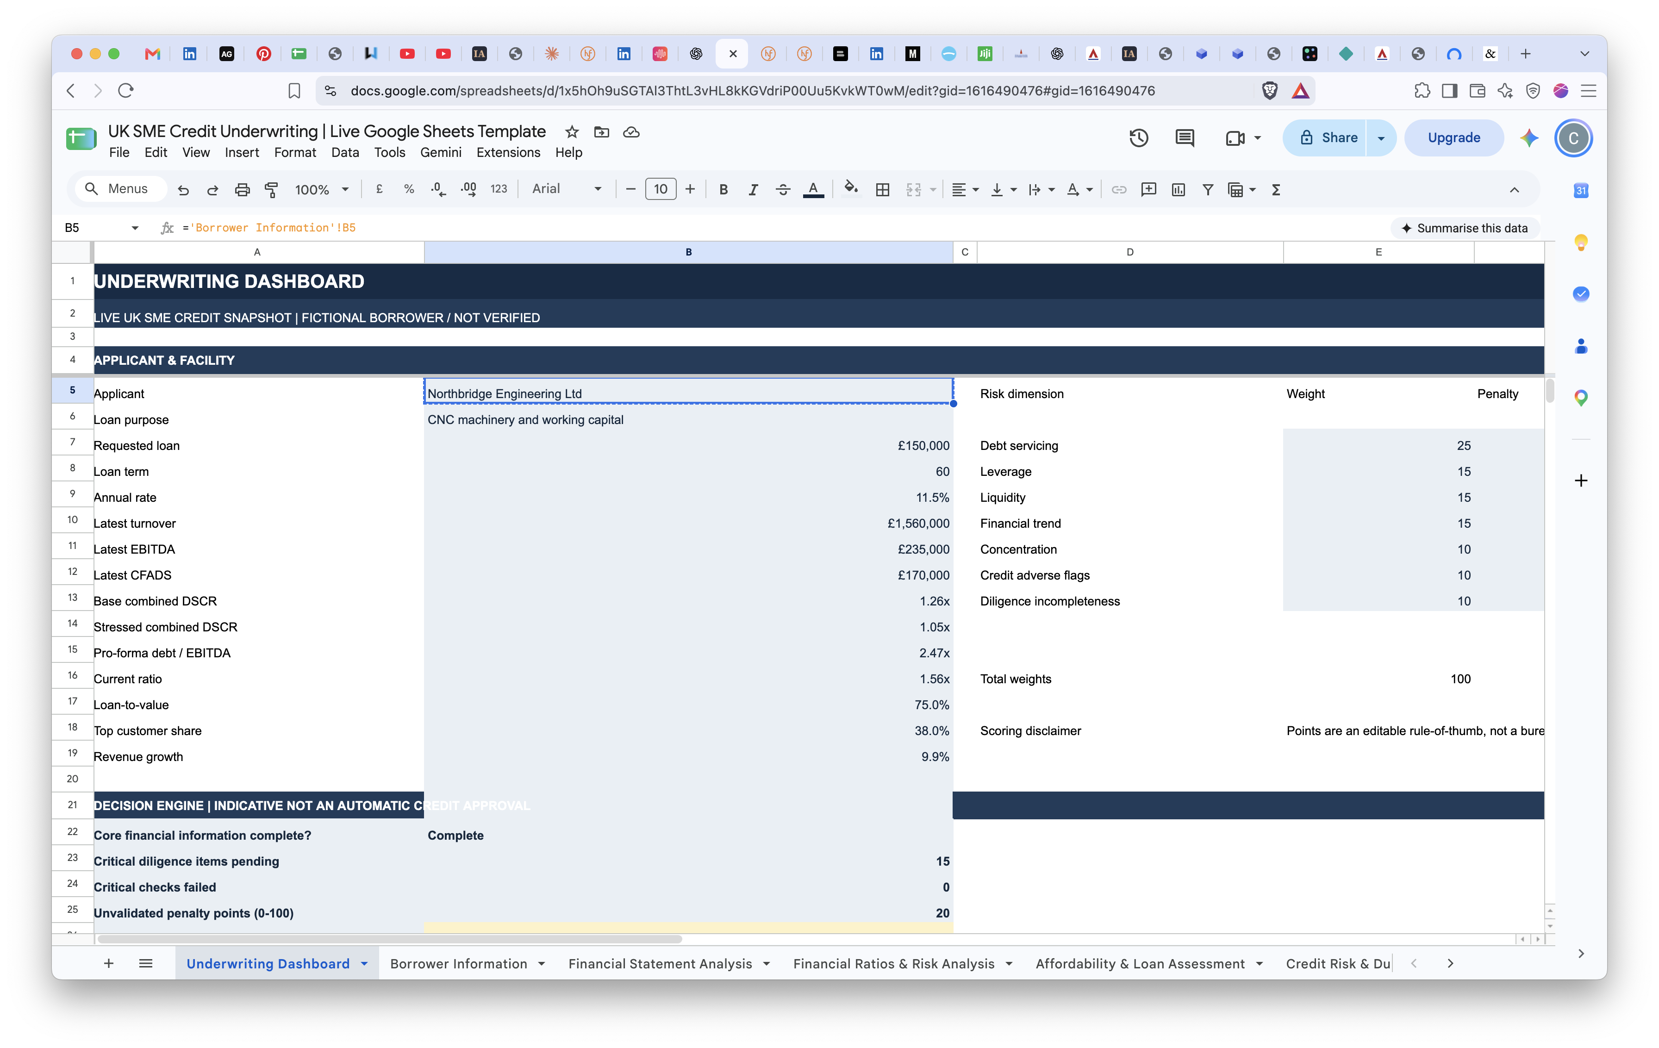Open version history clock icon
The width and height of the screenshot is (1659, 1048).
[1139, 138]
